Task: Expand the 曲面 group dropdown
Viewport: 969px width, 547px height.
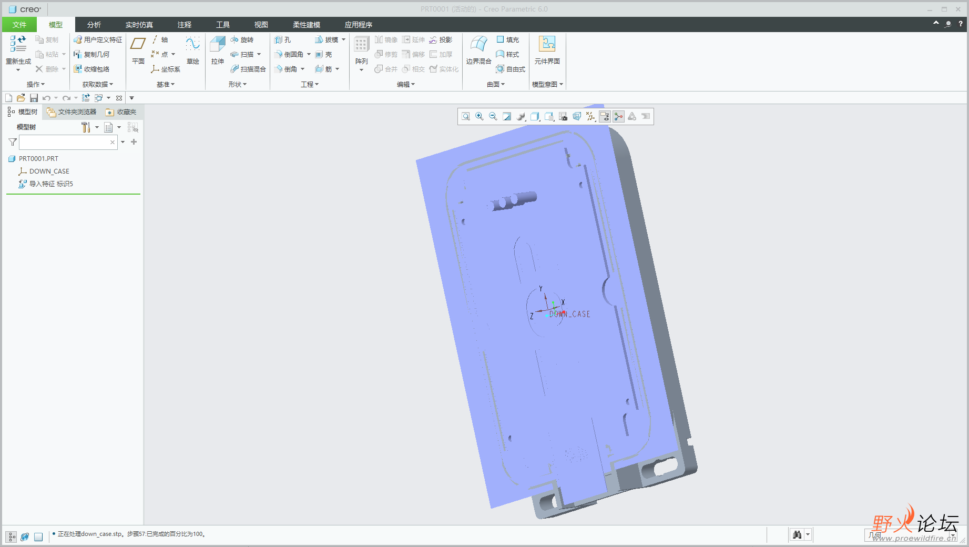Action: pyautogui.click(x=496, y=85)
